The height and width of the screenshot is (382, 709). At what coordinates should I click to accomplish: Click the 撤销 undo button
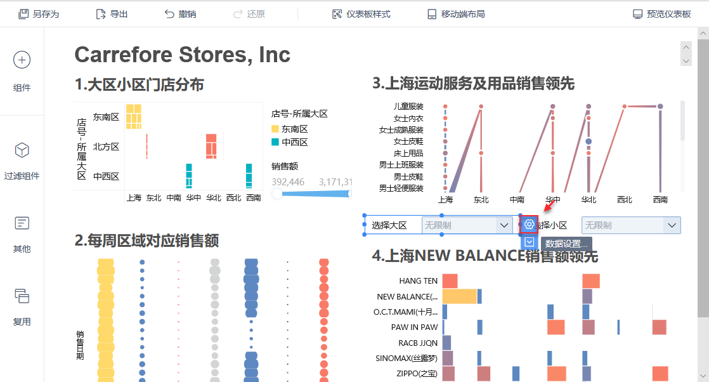pyautogui.click(x=180, y=14)
